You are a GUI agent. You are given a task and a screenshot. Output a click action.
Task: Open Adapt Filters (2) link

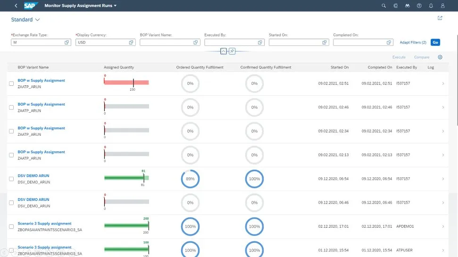413,42
